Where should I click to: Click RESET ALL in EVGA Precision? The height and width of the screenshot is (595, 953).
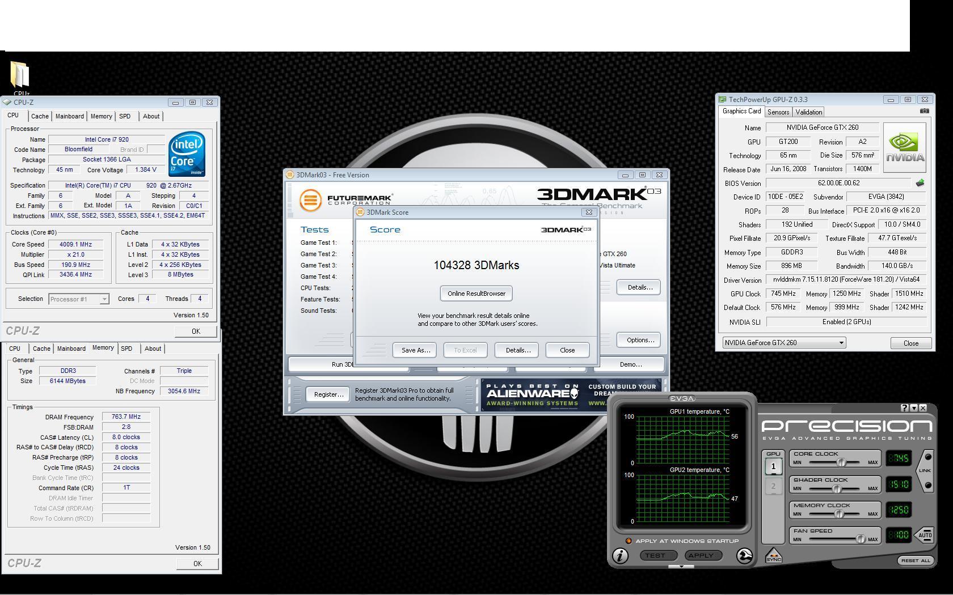(916, 560)
